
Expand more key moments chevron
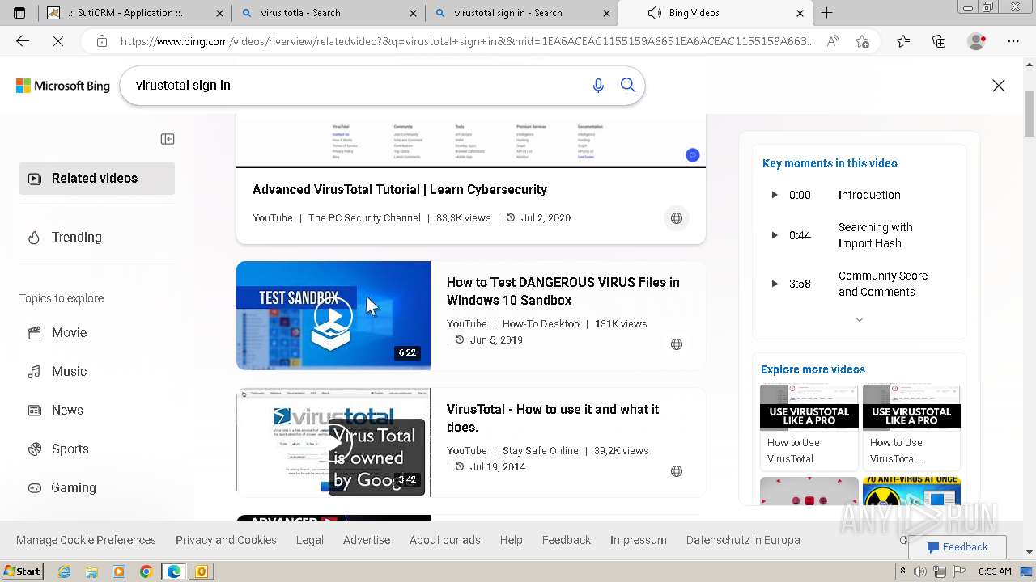coord(860,320)
